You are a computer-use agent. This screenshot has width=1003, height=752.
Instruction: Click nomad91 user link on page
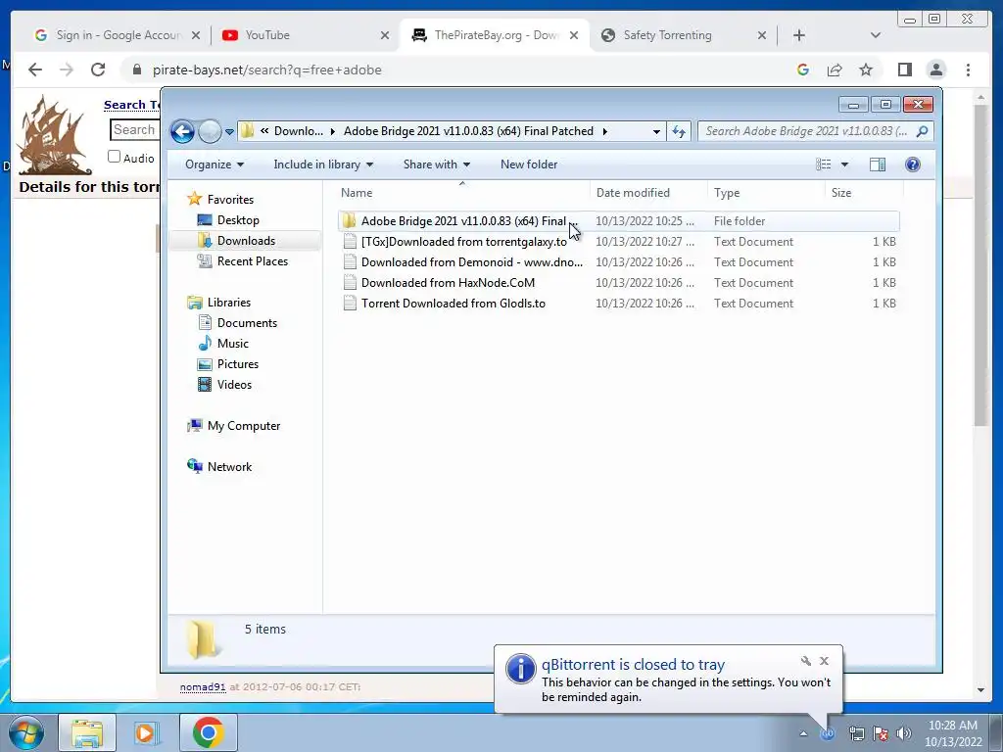[202, 686]
